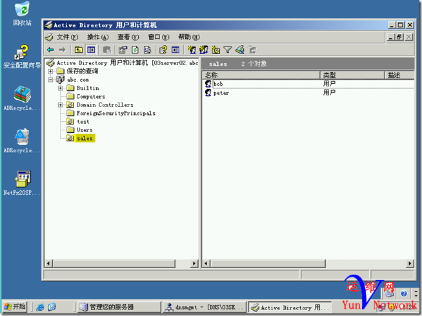Expand the Builtin container
Screen dimensions: 422x316
click(61, 88)
